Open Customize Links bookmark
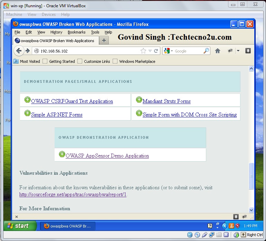The image size is (266, 241). pos(94,61)
